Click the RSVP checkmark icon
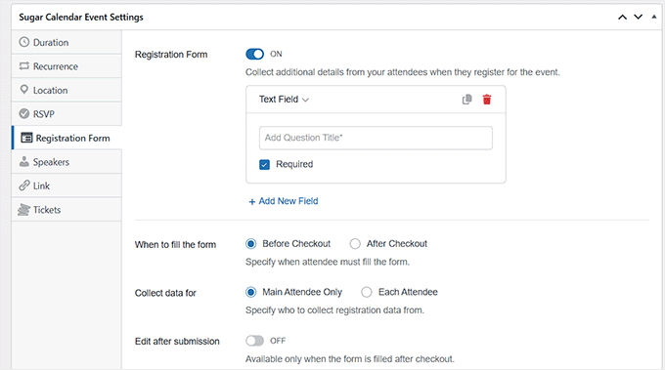The image size is (665, 370). (24, 113)
